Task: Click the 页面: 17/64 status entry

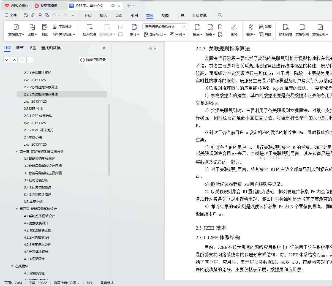Action: click(x=13, y=283)
